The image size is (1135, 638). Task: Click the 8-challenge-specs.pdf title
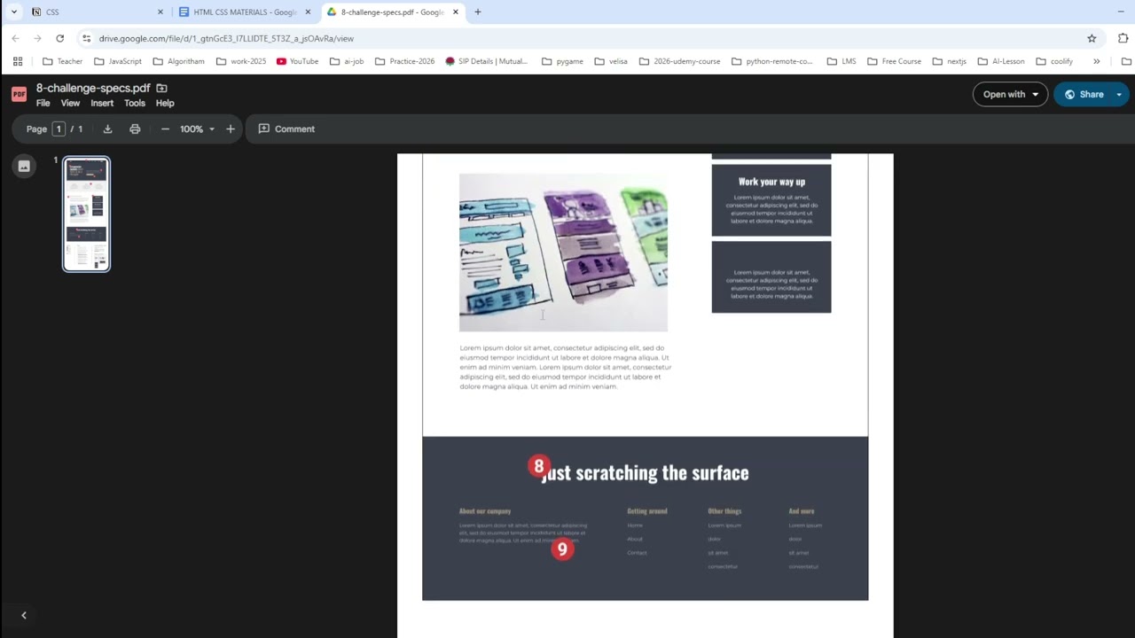(93, 88)
